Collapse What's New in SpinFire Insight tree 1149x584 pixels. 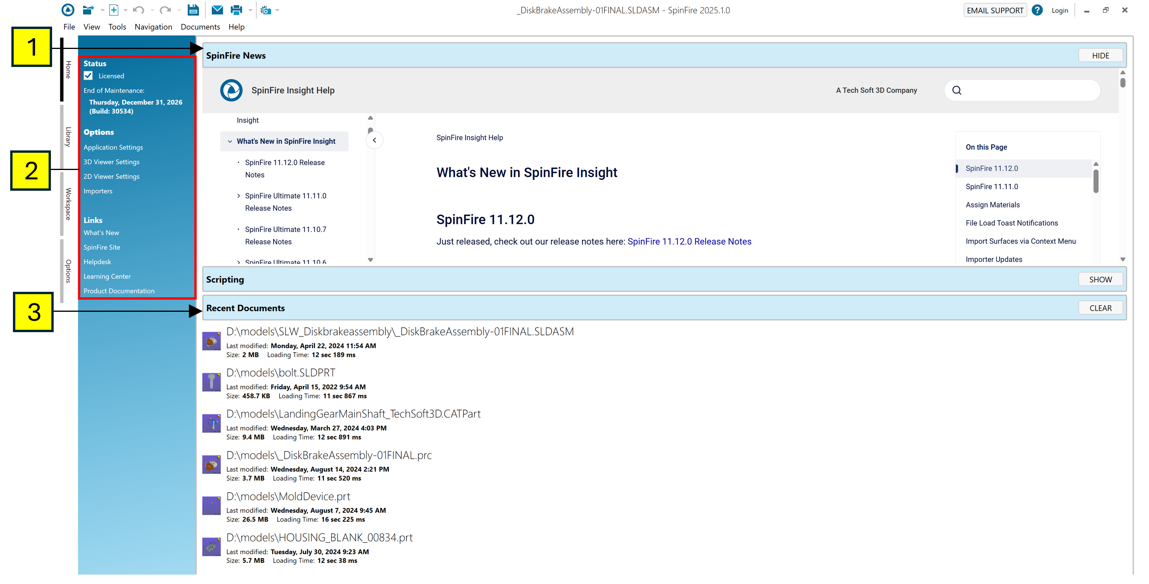230,141
